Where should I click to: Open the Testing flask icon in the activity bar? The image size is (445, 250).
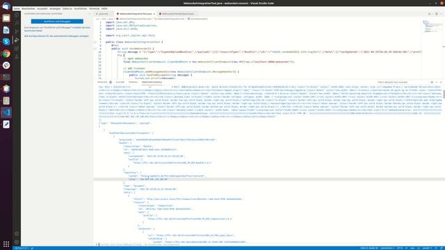pyautogui.click(x=17, y=57)
